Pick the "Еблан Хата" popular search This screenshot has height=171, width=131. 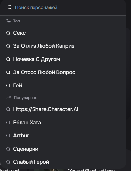(63, 123)
